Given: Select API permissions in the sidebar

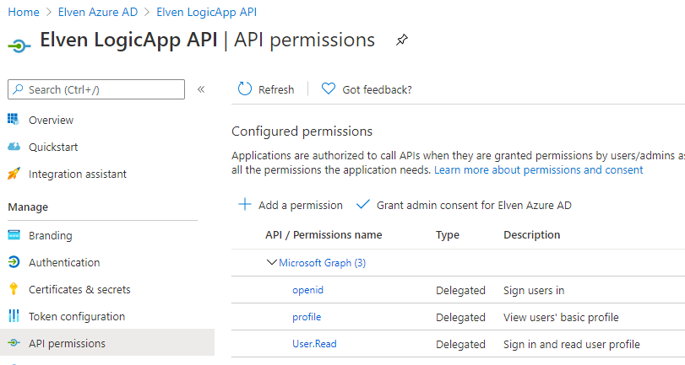Looking at the screenshot, I should (x=107, y=343).
